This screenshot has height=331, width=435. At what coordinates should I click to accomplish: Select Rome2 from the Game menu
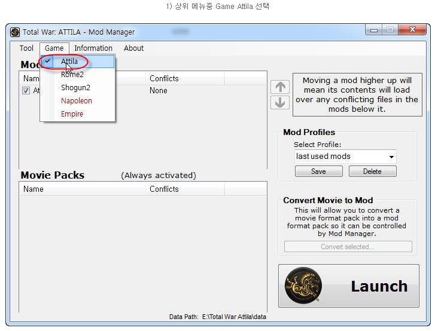[x=77, y=74]
